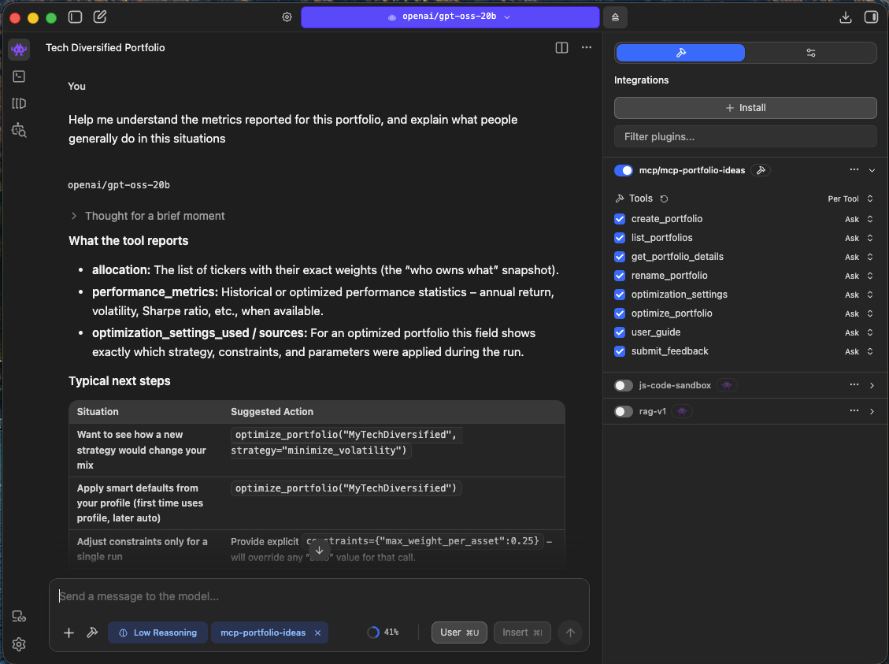Uncheck the submit_feedback tool checkbox
Image resolution: width=889 pixels, height=664 pixels.
(x=620, y=351)
